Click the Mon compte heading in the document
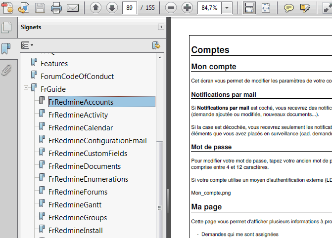 tap(214, 67)
